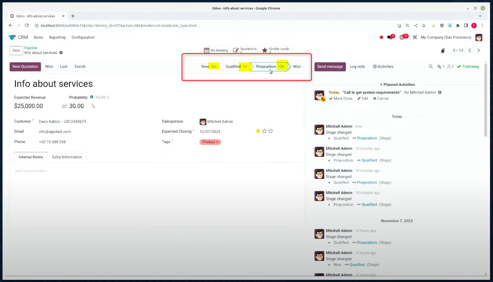The height and width of the screenshot is (282, 493).
Task: Open the No Meeting stat button
Action: [x=216, y=50]
